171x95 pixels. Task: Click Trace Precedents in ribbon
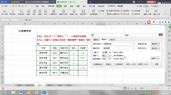pyautogui.click(x=113, y=11)
